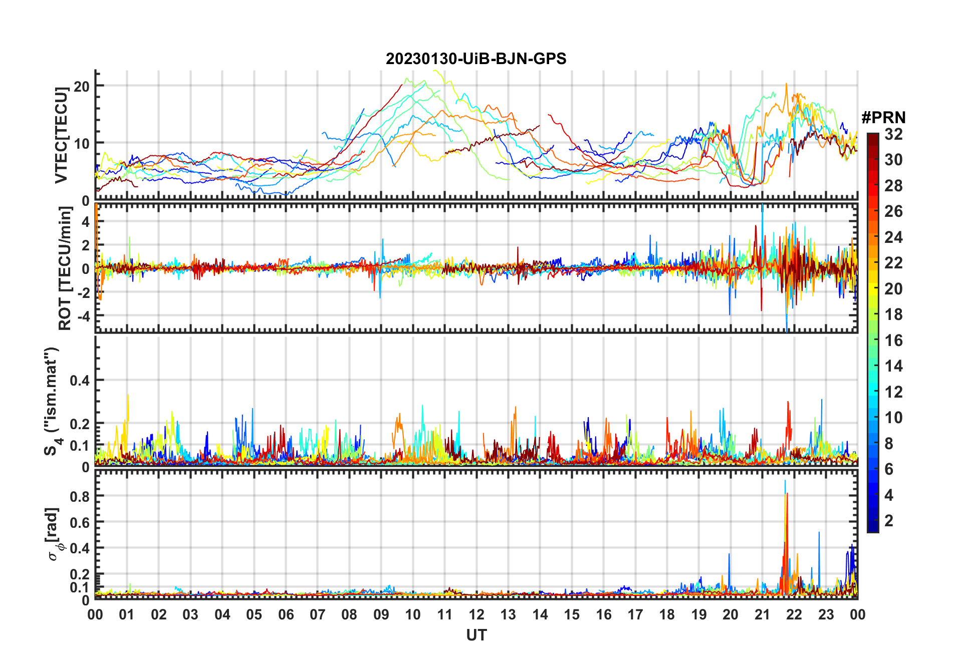Click x-axis hour label 23

point(826,614)
